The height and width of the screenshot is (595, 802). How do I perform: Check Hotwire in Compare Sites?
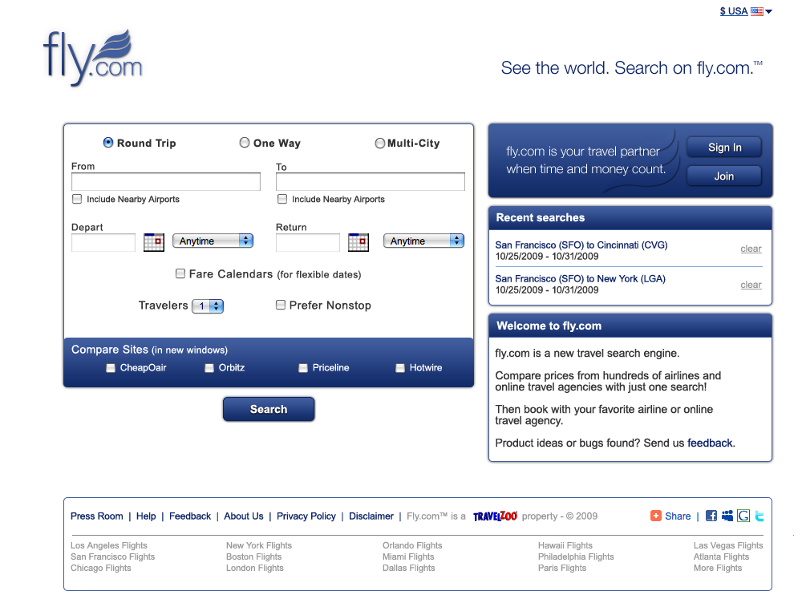pyautogui.click(x=400, y=368)
